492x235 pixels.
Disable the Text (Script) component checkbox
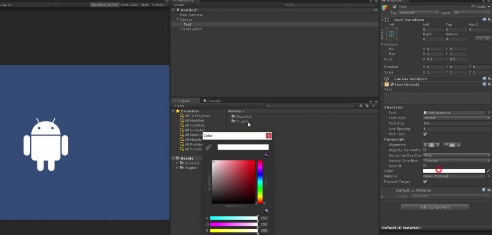[x=392, y=85]
